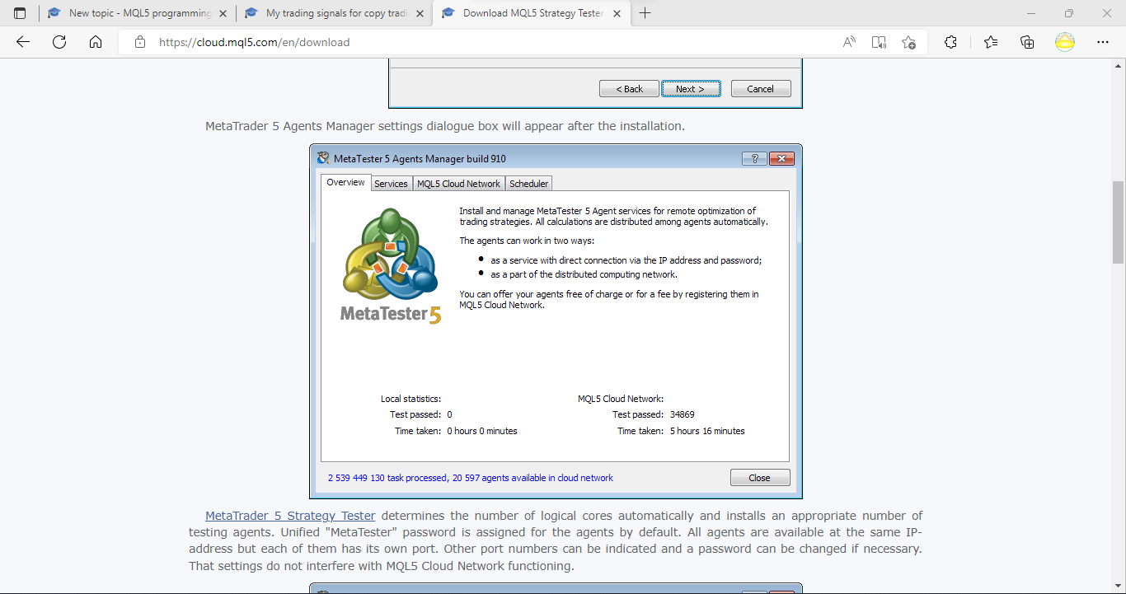Viewport: 1126px width, 594px height.
Task: Click the MetaTester 5 logo image
Action: [x=391, y=266]
